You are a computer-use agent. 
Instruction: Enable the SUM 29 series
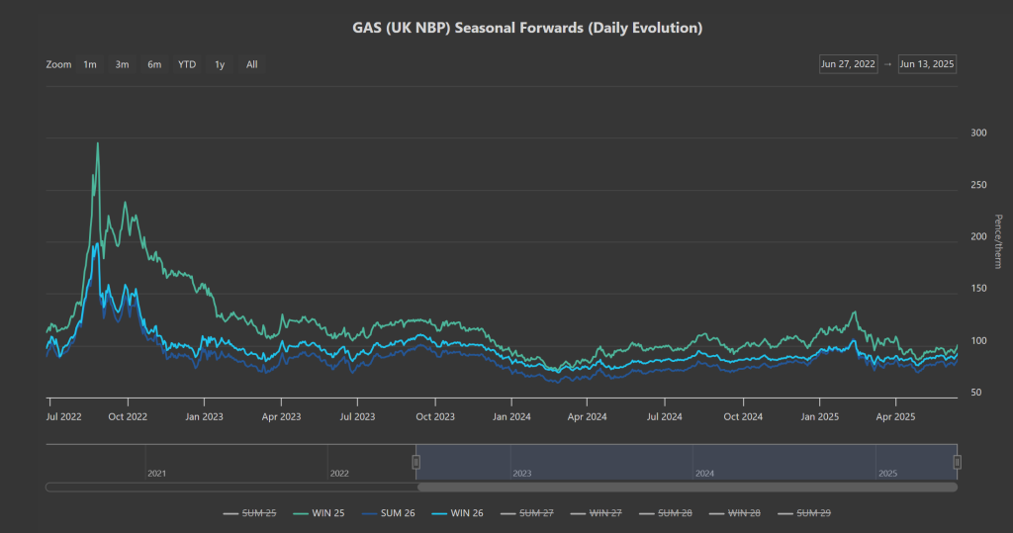(803, 513)
